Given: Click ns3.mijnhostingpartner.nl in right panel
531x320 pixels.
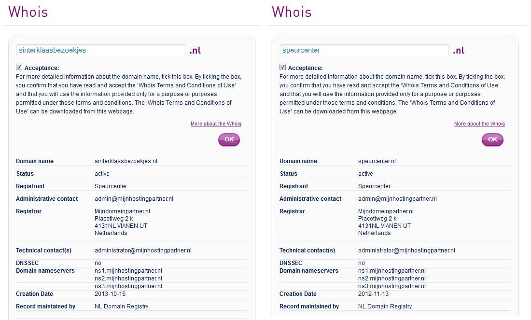Looking at the screenshot, I should pyautogui.click(x=392, y=286).
